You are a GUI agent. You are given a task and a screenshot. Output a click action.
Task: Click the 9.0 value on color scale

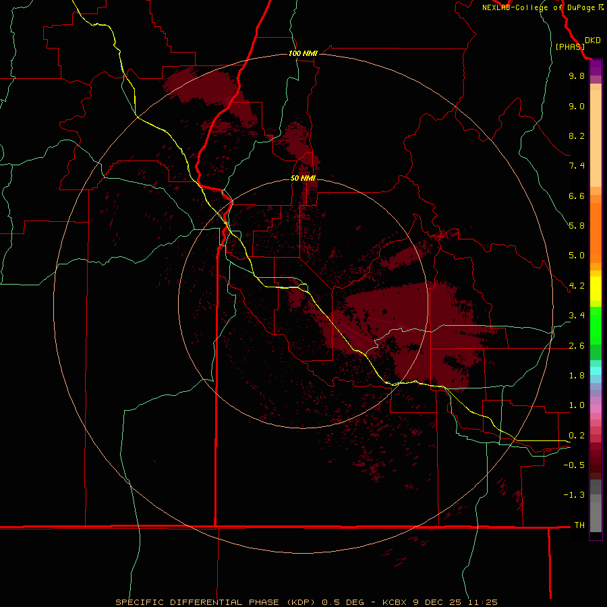[x=577, y=106]
